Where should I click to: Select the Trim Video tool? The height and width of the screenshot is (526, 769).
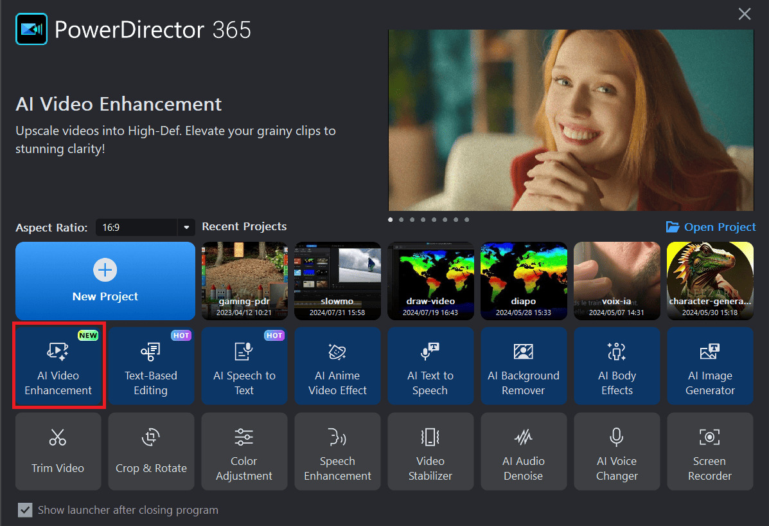pyautogui.click(x=58, y=451)
